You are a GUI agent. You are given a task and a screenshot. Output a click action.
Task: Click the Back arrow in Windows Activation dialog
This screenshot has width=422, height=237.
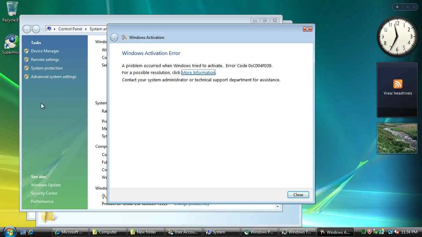[114, 37]
